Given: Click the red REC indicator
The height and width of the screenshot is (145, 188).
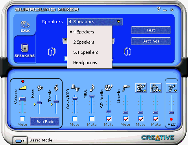Looking at the screenshot, I should pos(171,119).
